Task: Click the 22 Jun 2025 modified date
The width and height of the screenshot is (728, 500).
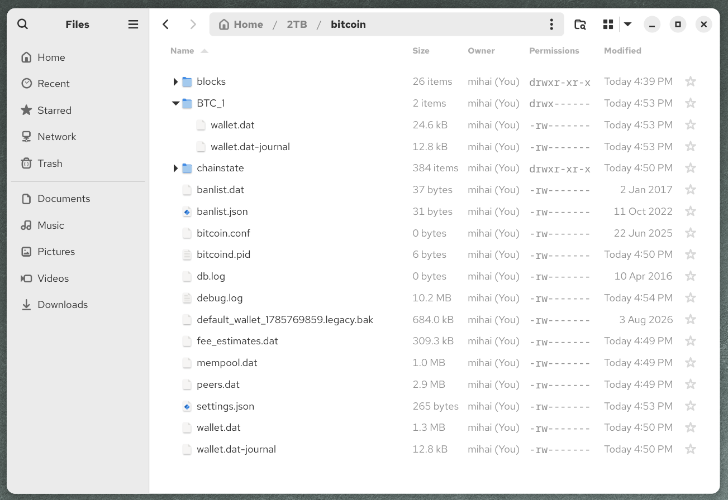Action: tap(643, 233)
